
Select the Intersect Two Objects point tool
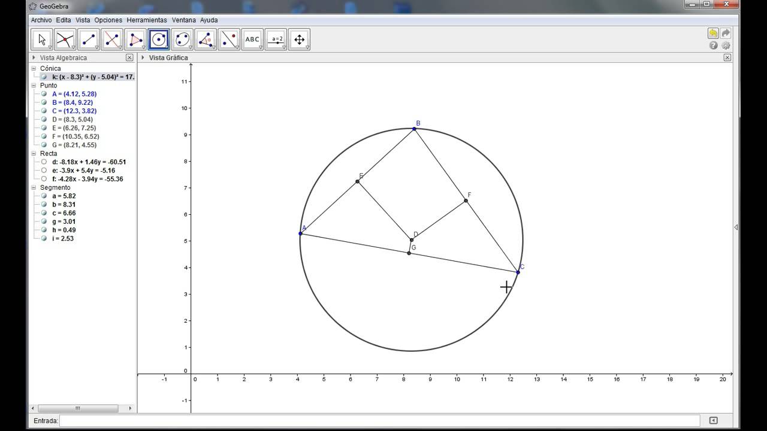pos(65,40)
